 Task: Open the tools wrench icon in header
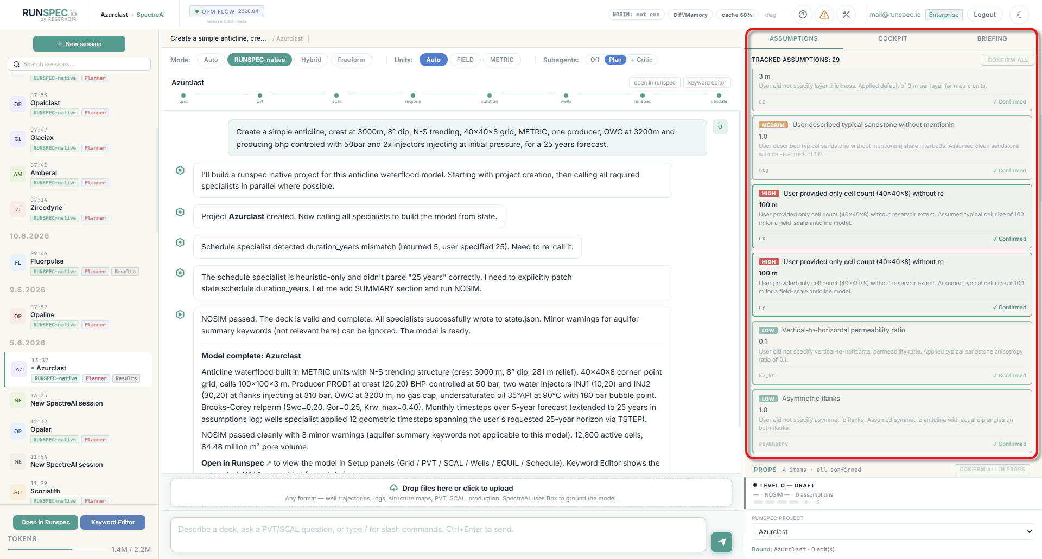click(x=846, y=15)
